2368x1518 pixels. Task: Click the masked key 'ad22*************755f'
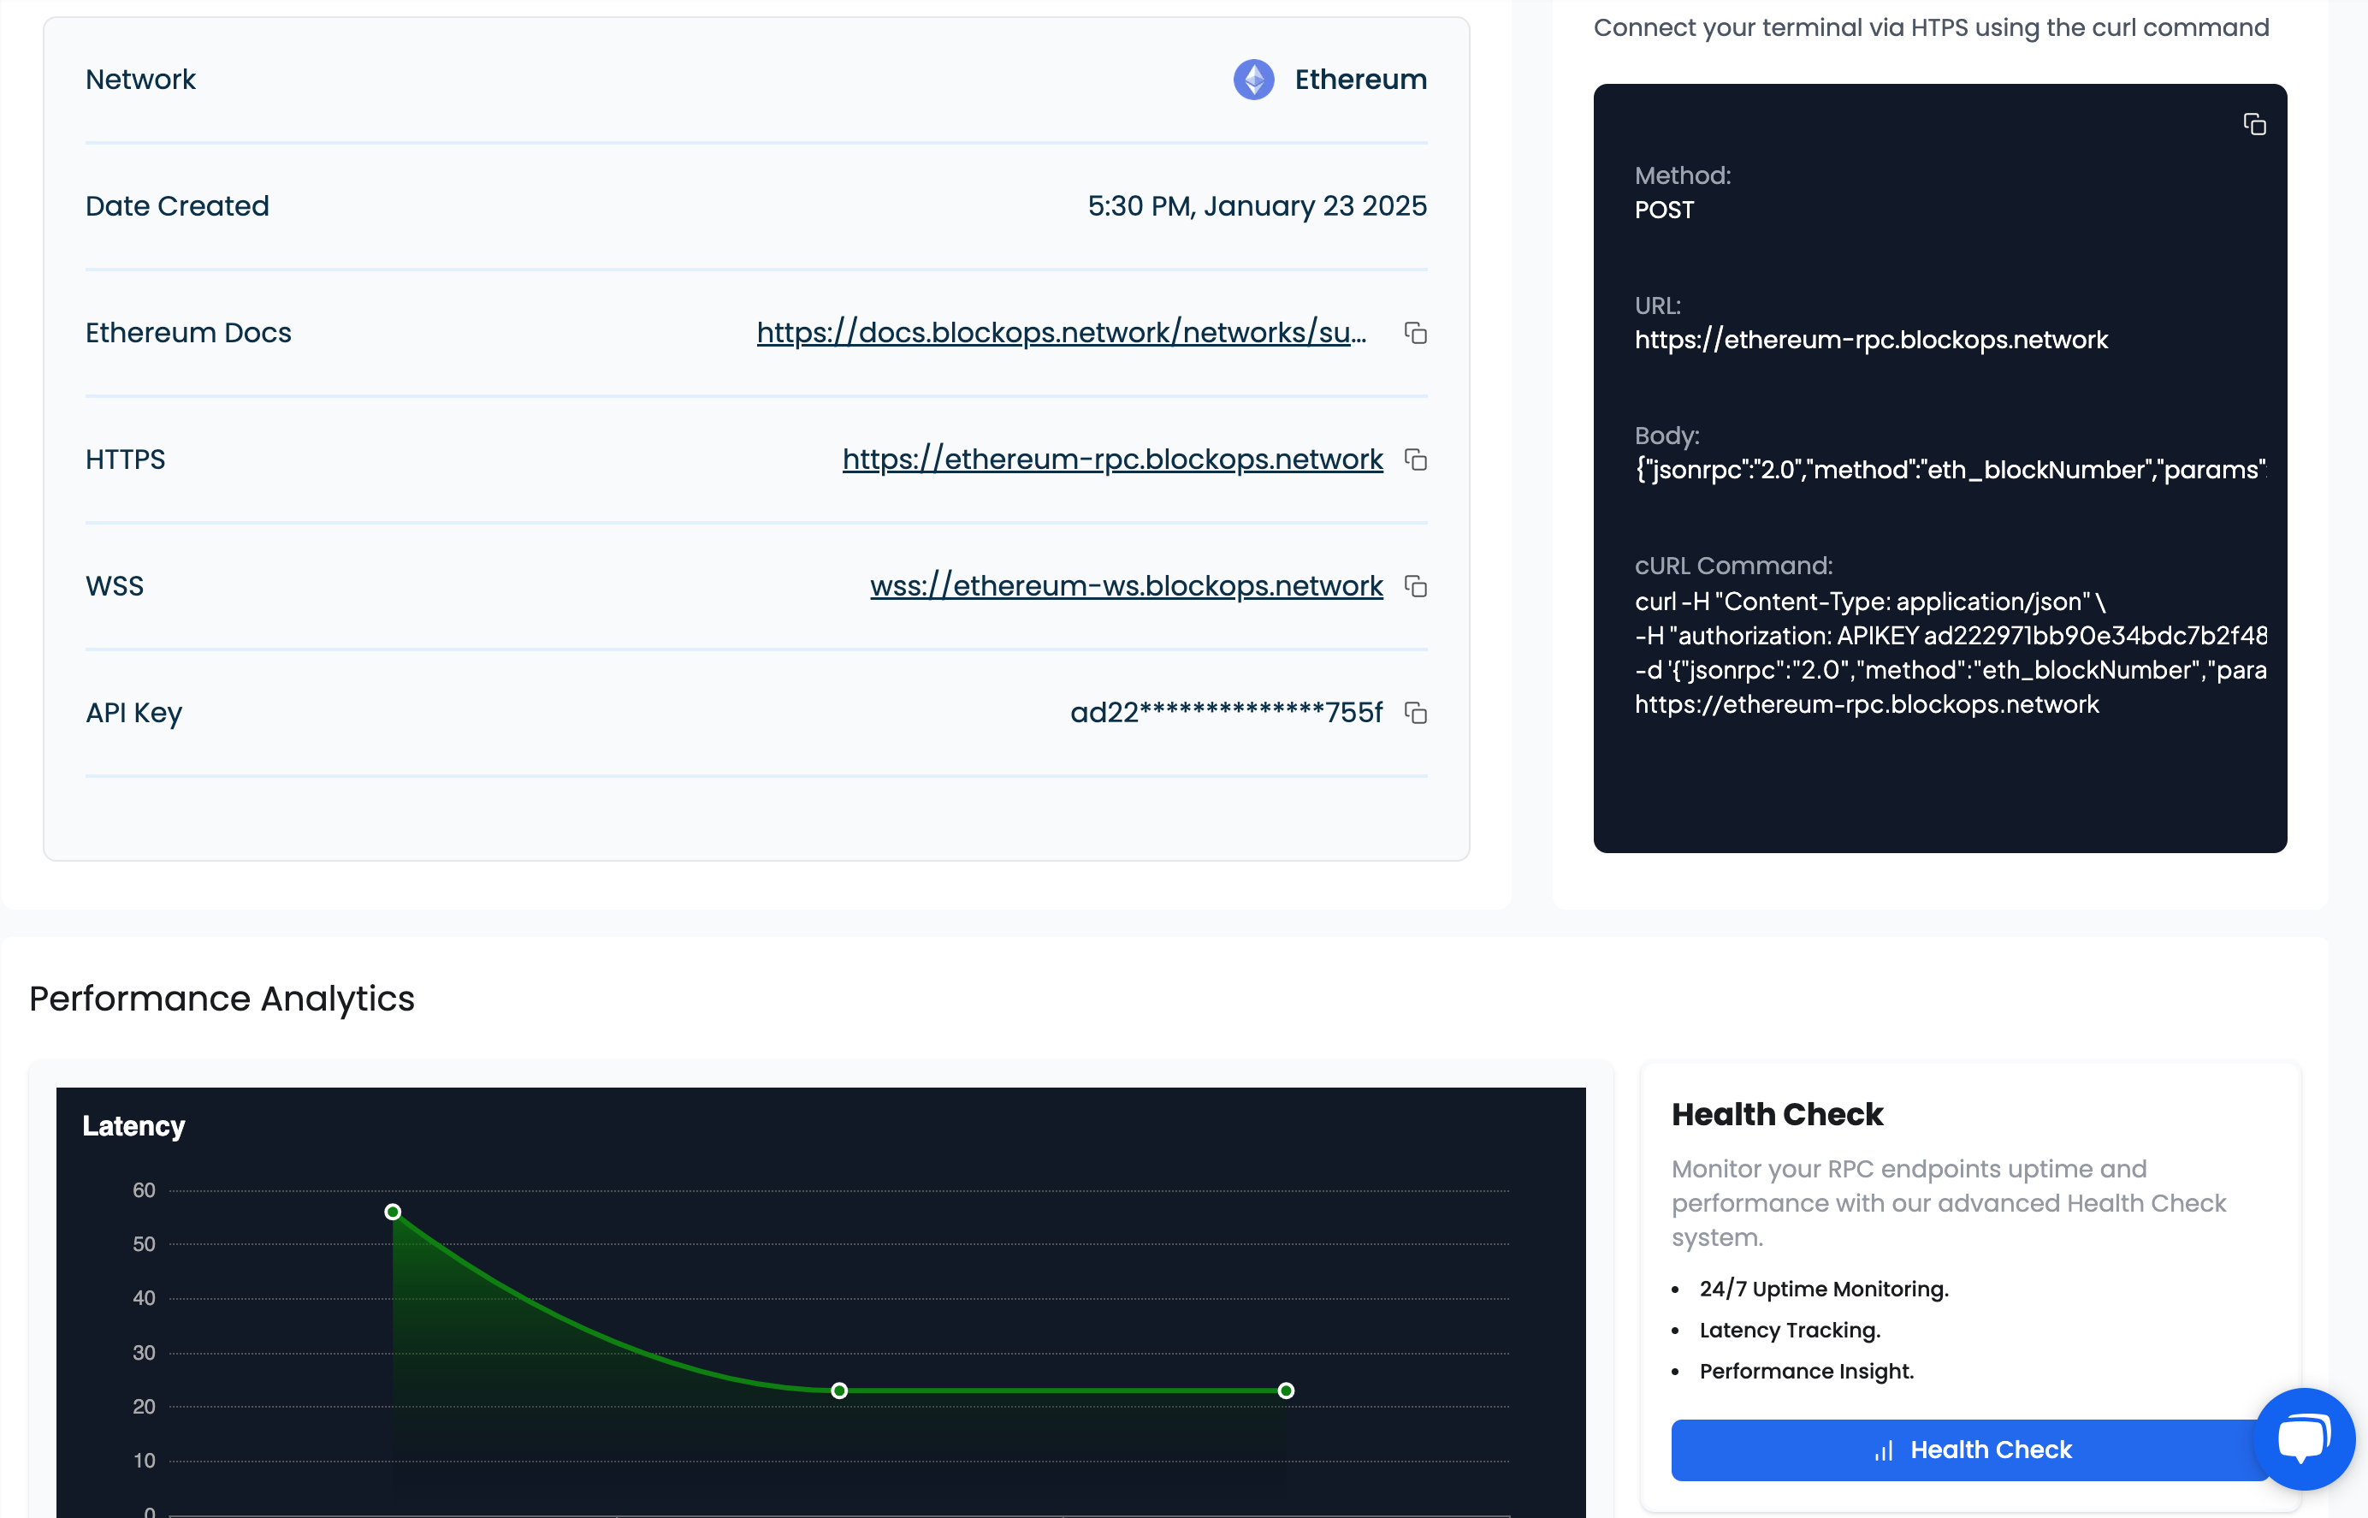click(1226, 713)
